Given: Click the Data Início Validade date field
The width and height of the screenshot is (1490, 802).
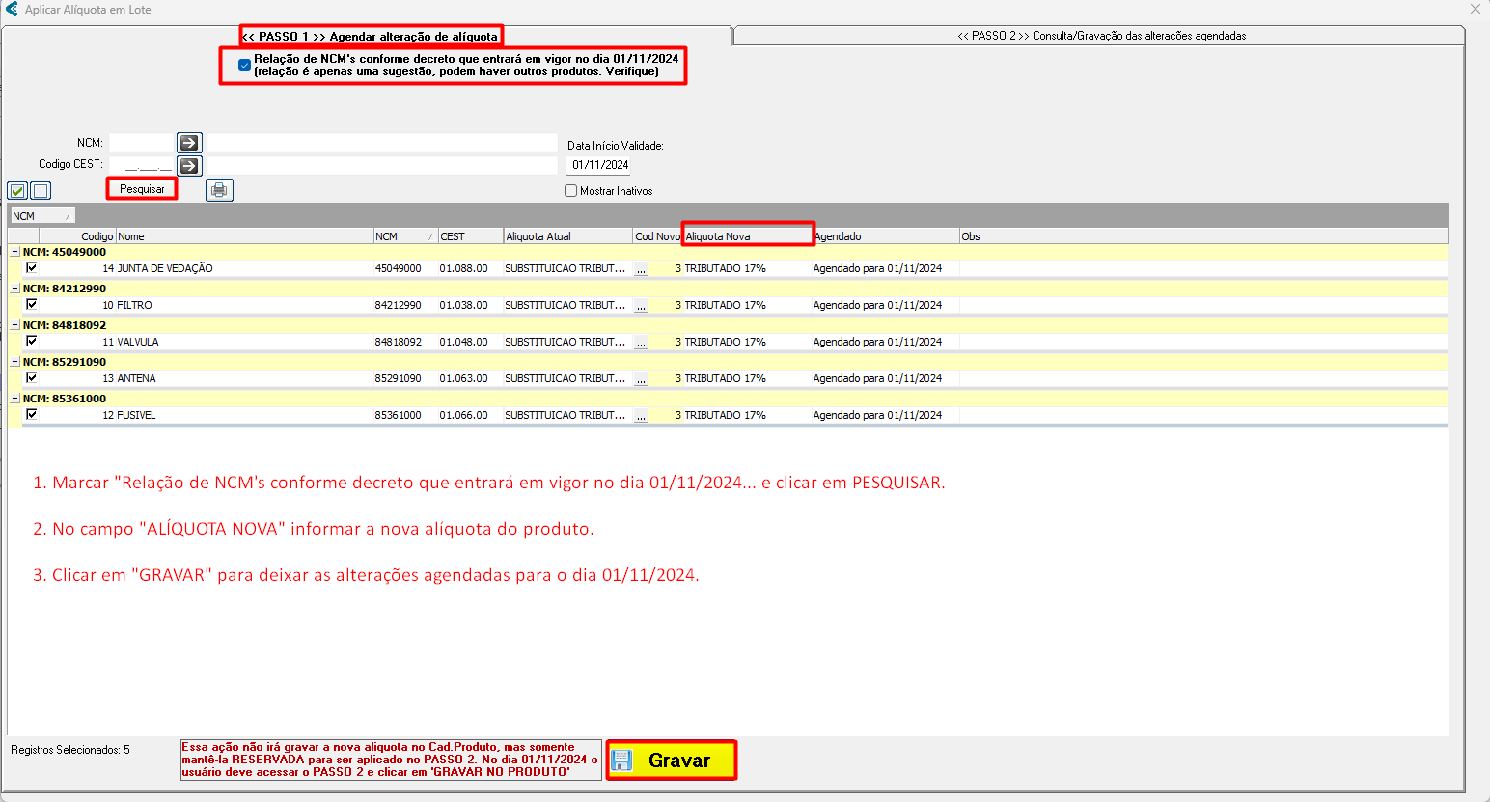Looking at the screenshot, I should click(x=600, y=165).
